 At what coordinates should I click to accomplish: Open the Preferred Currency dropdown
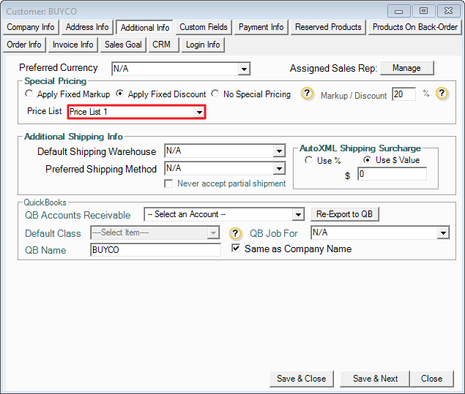click(x=244, y=69)
